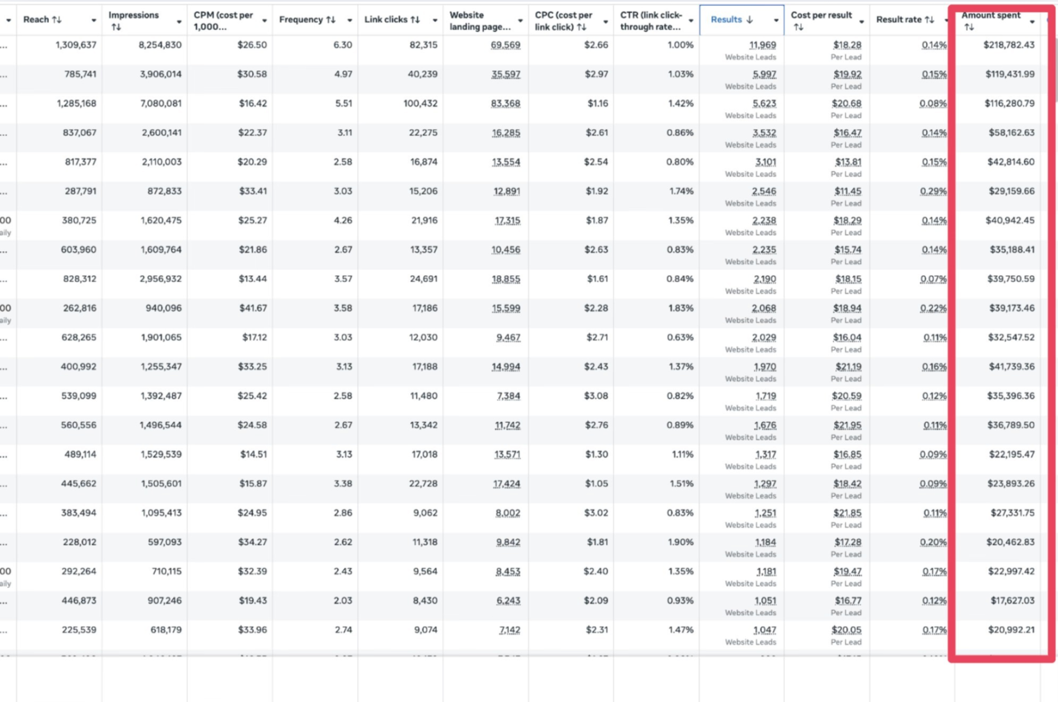Sort by Cost per result arrows
This screenshot has height=702, width=1058.
pos(799,27)
